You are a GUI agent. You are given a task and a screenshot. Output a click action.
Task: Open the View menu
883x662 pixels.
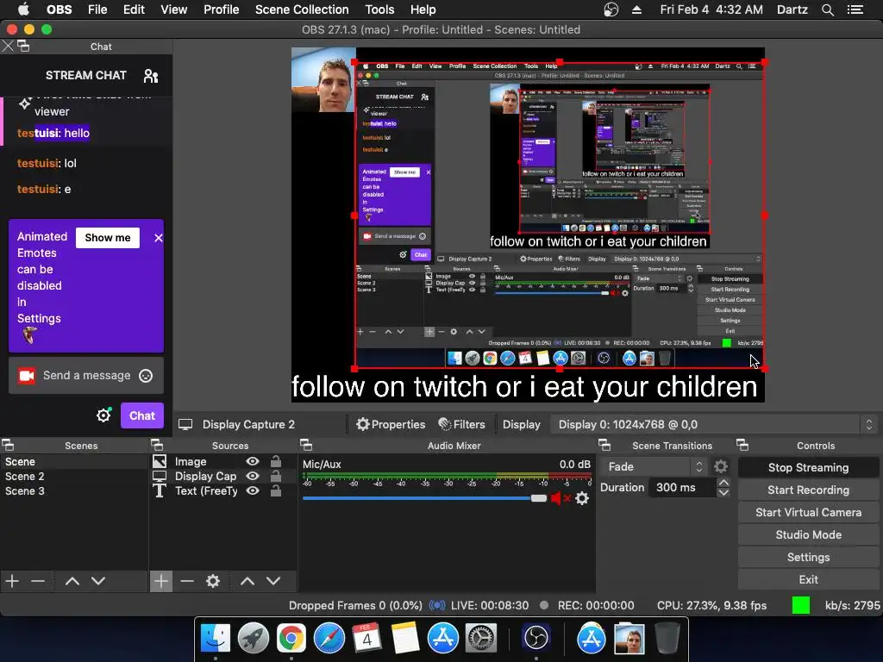tap(173, 9)
